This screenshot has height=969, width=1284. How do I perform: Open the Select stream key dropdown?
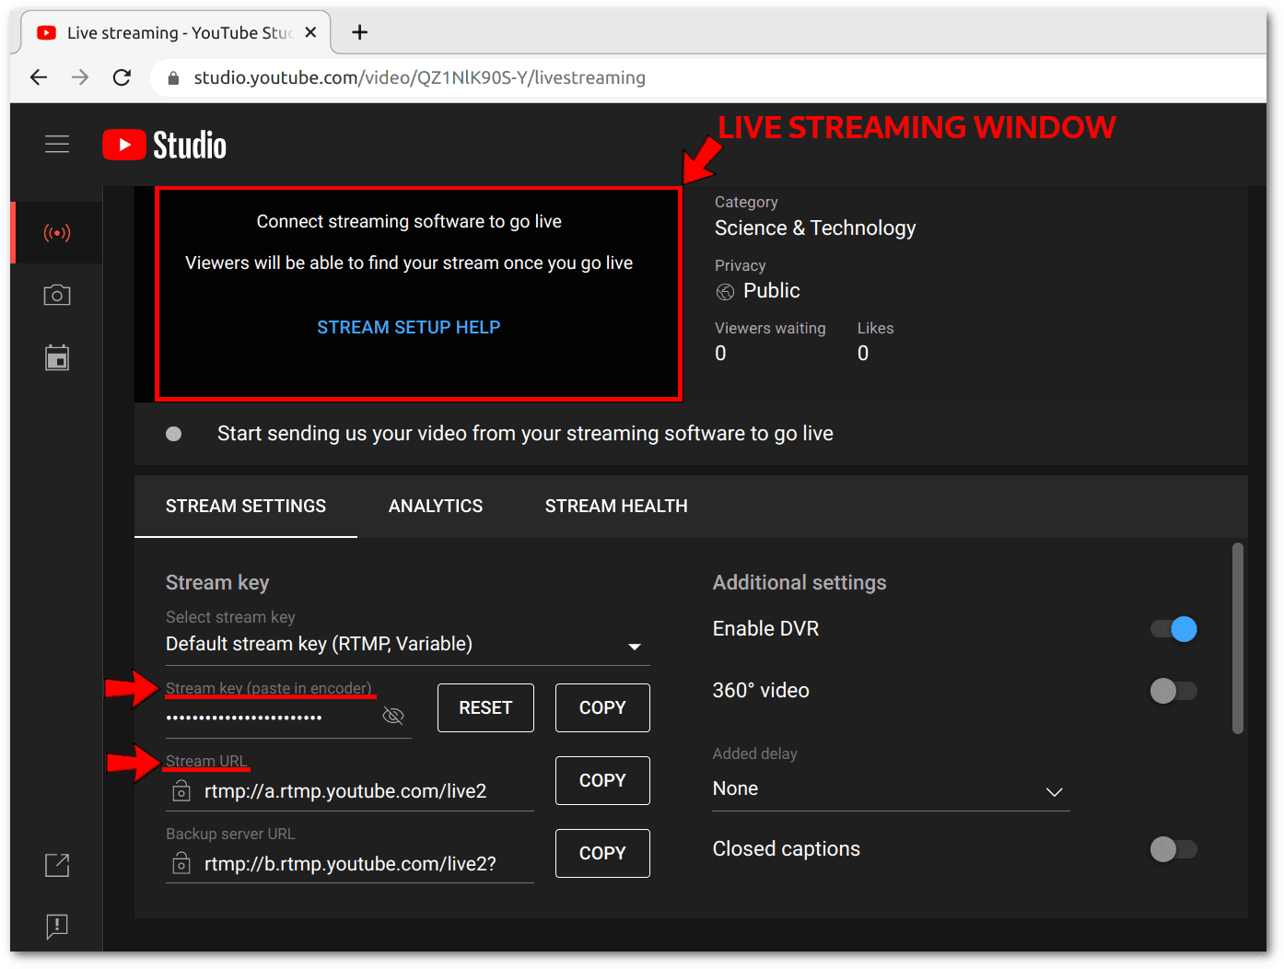(x=408, y=644)
